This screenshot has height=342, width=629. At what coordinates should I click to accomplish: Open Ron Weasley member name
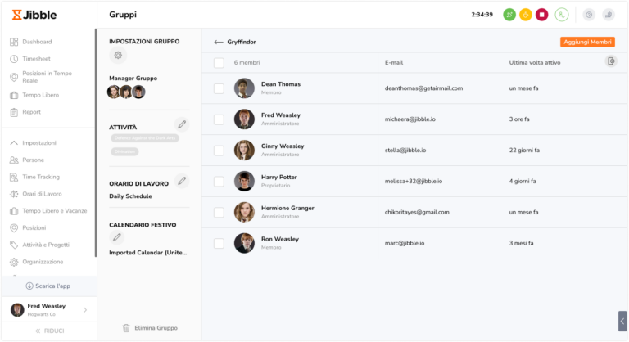tap(280, 239)
